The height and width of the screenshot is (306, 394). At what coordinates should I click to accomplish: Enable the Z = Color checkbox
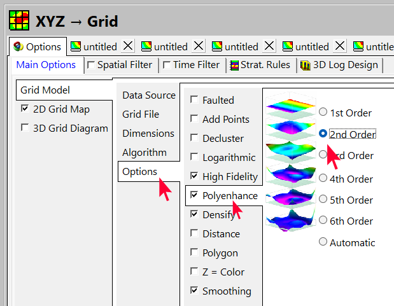(x=194, y=272)
